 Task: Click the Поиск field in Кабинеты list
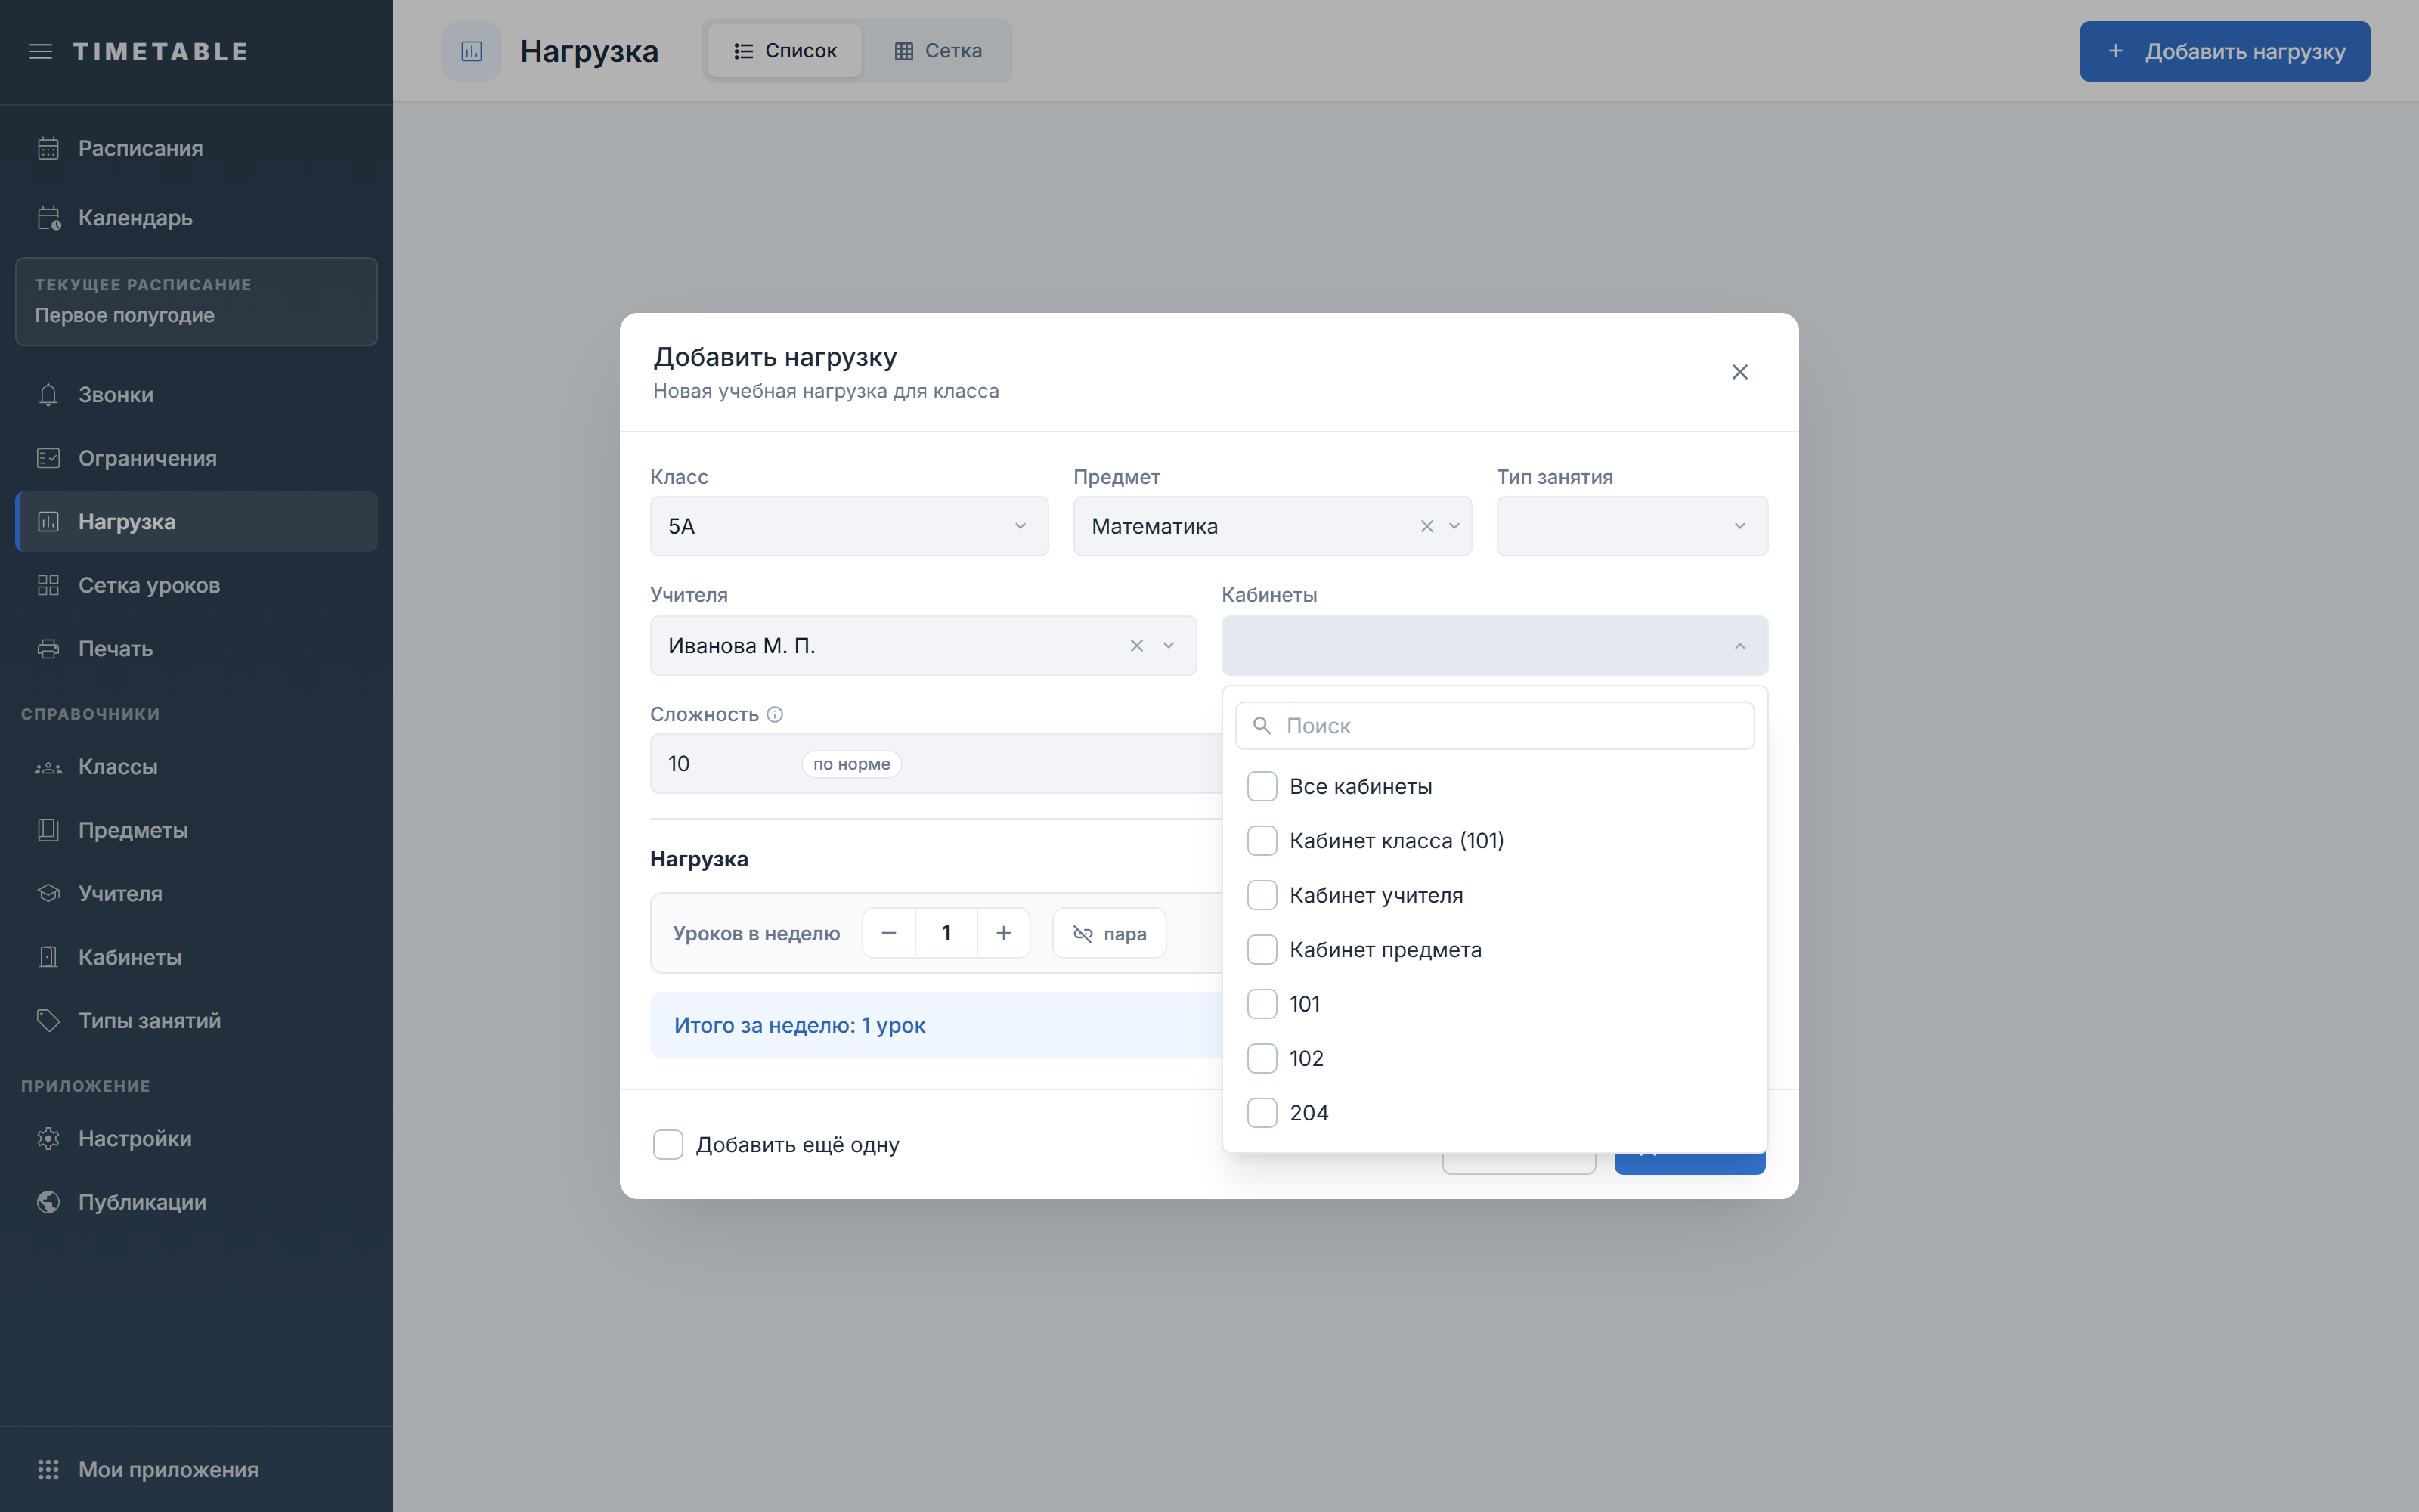click(1494, 726)
